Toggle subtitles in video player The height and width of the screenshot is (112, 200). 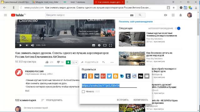(x=93, y=45)
